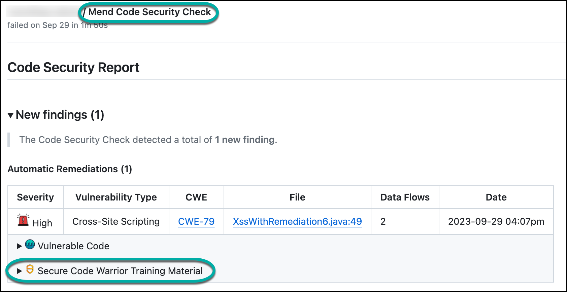The image size is (567, 292).
Task: Click the Mend logo beside Vulnerable Code
Action: [x=30, y=245]
